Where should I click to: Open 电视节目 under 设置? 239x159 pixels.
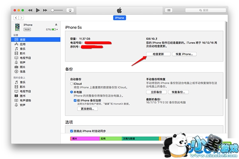36,58
